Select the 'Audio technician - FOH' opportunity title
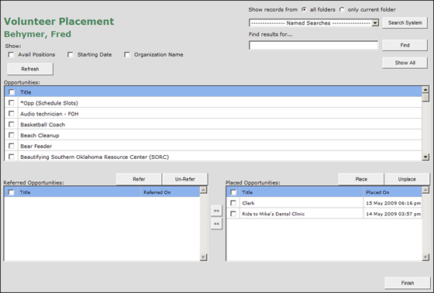Screen dimensions: 434x293 click(x=50, y=114)
